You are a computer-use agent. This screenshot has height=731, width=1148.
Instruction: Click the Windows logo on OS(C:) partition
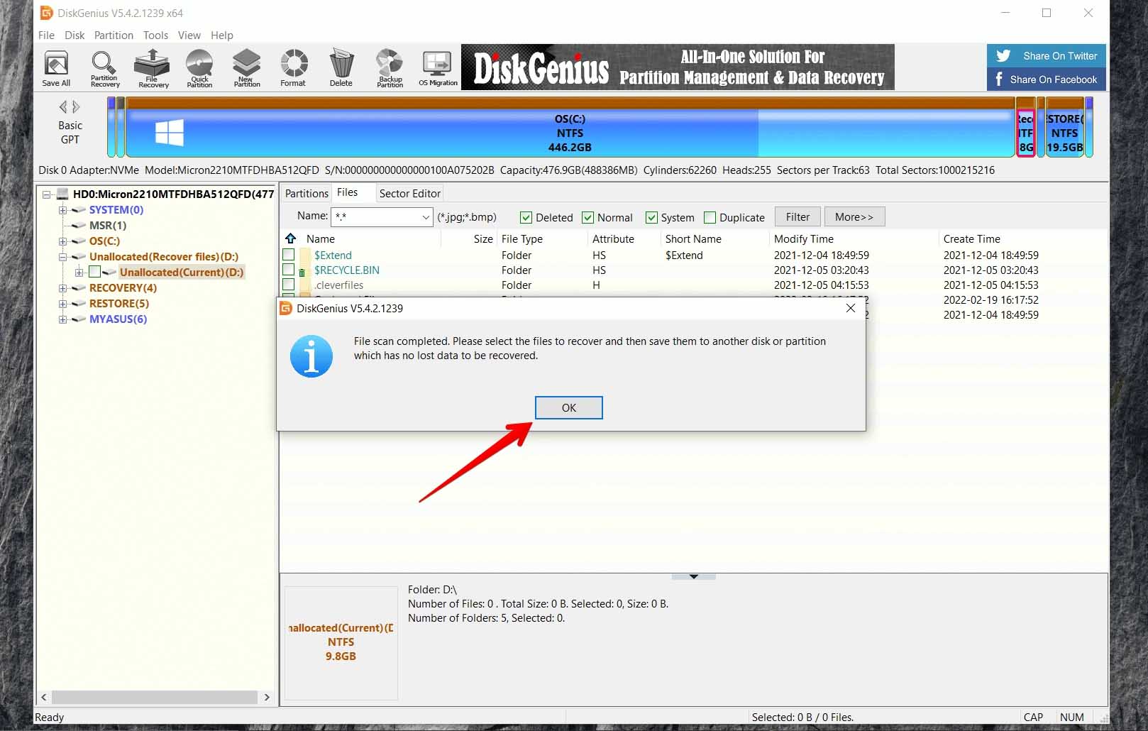tap(169, 133)
